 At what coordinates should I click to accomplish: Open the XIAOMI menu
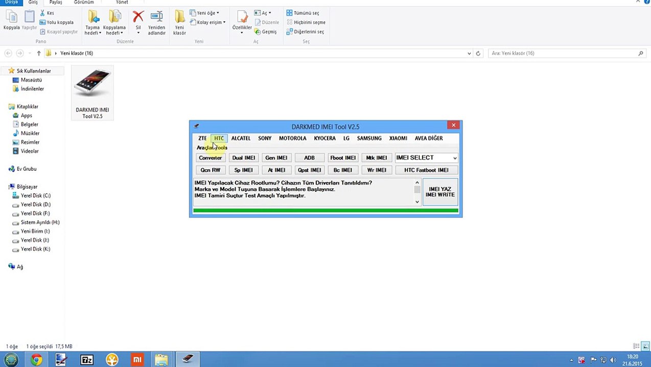(x=398, y=138)
